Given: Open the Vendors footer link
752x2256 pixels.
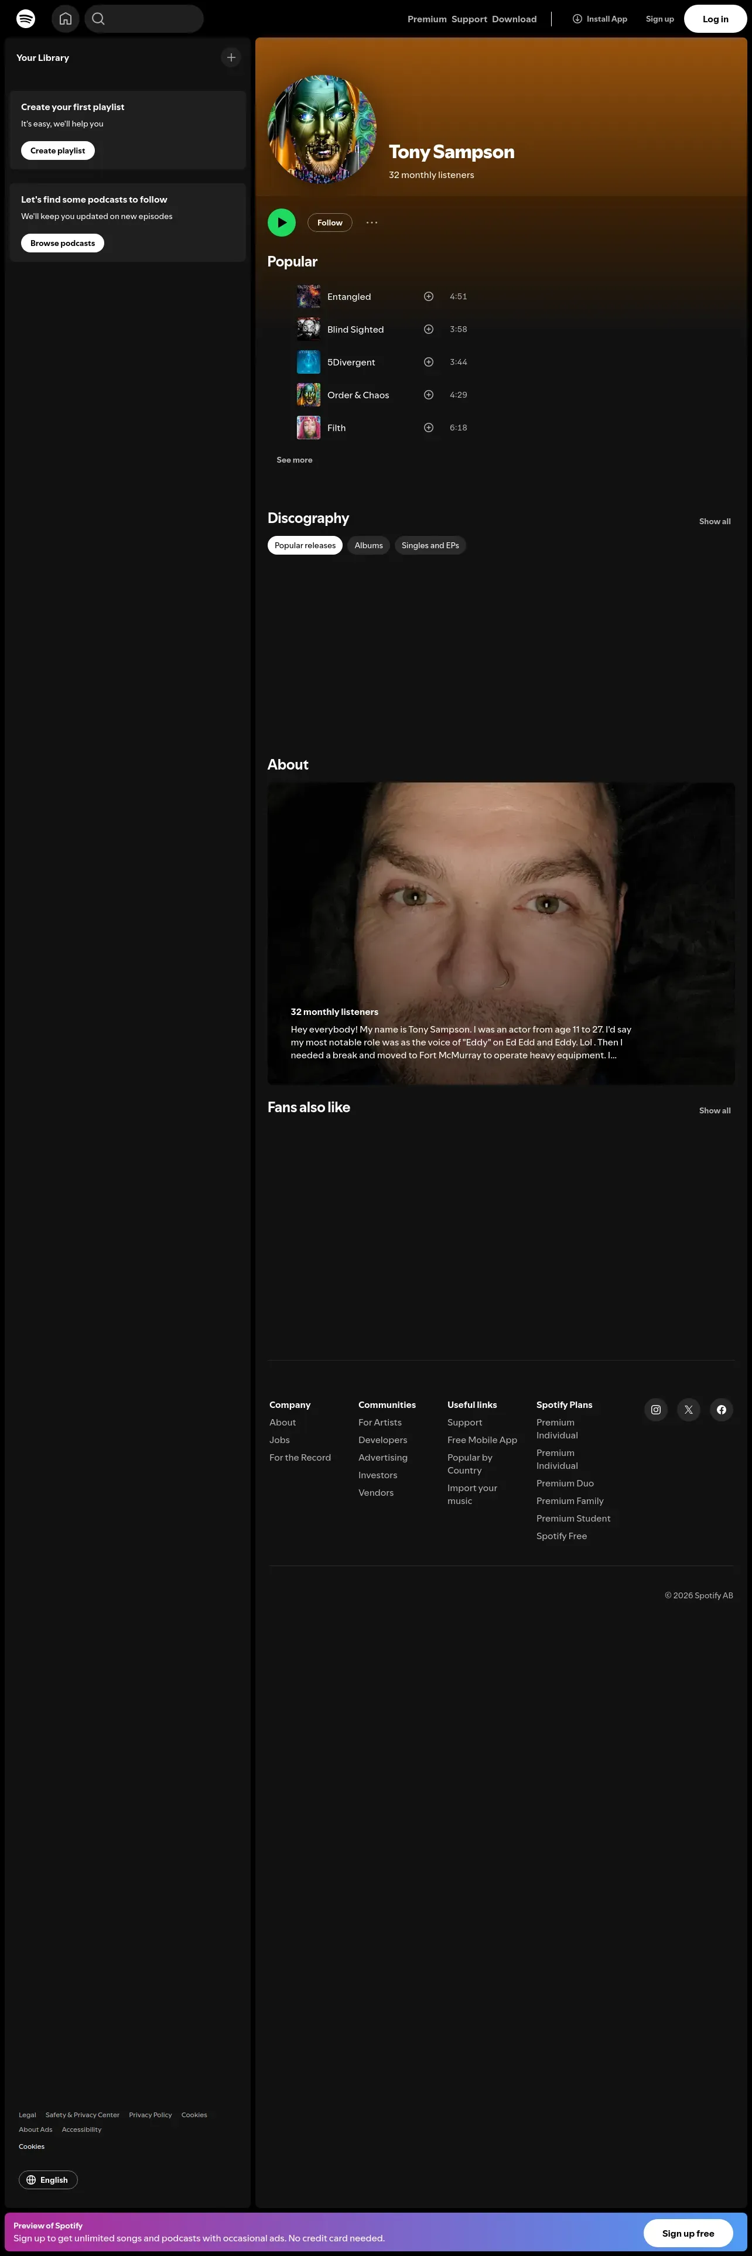Looking at the screenshot, I should coord(375,1492).
